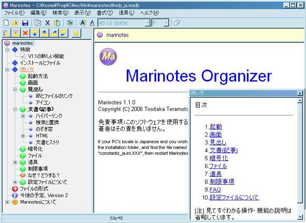
Task: Follow the 設定ファイルについて link in 目次 list
Action: click(234, 198)
